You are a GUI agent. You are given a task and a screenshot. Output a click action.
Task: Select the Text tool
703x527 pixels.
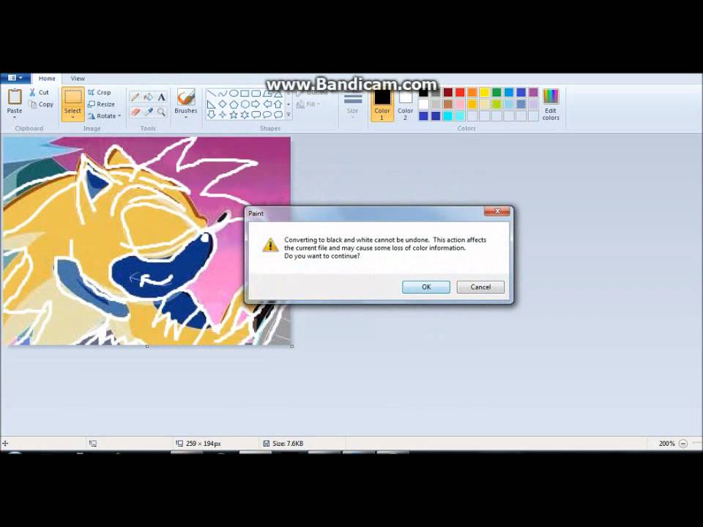pos(161,97)
